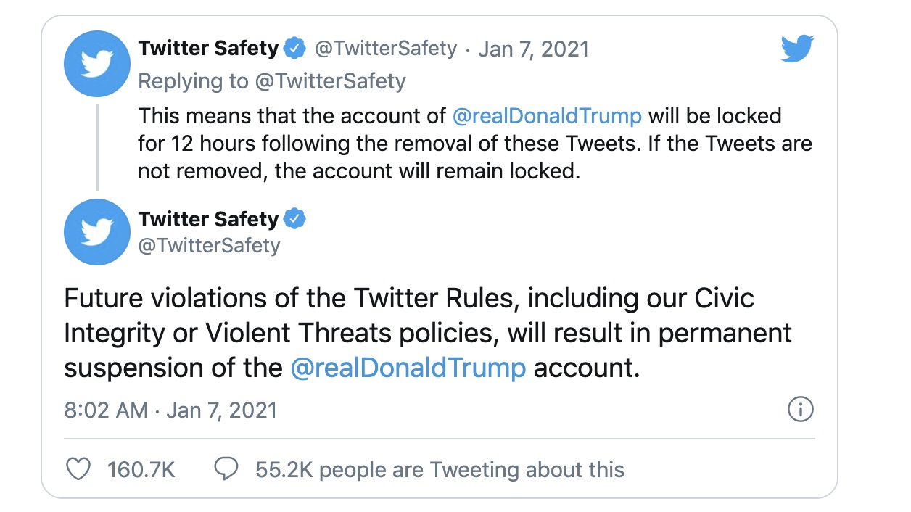Click the Twitter Safety avatar on the second tweet
Image resolution: width=911 pixels, height=512 pixels.
tap(97, 232)
